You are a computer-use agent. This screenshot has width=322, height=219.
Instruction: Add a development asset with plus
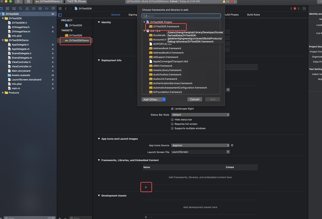pos(146,217)
